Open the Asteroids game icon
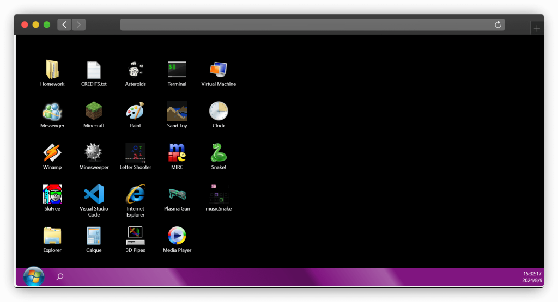The width and height of the screenshot is (558, 302). 136,70
